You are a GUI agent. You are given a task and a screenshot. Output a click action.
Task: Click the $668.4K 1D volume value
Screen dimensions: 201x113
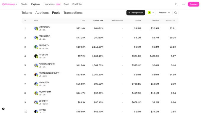pyautogui.click(x=136, y=102)
